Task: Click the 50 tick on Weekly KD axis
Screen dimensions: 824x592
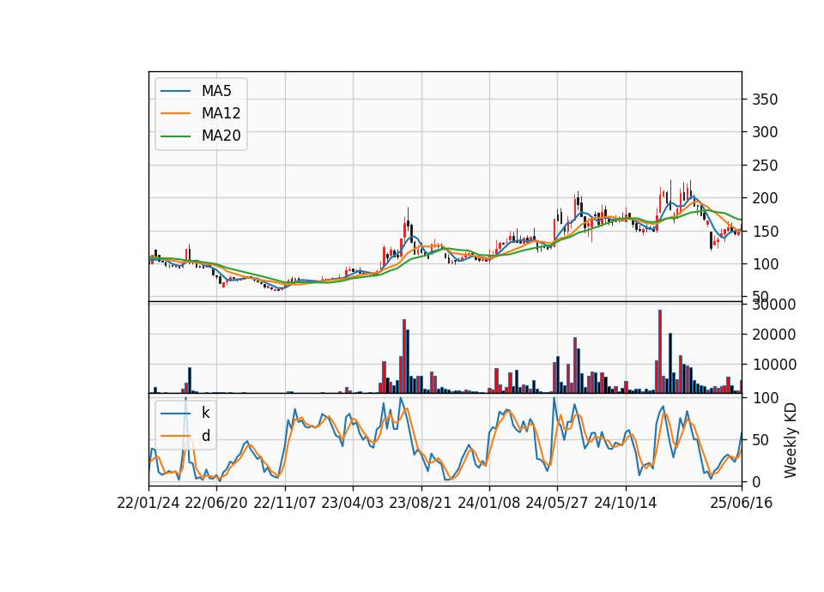Action: (x=760, y=440)
